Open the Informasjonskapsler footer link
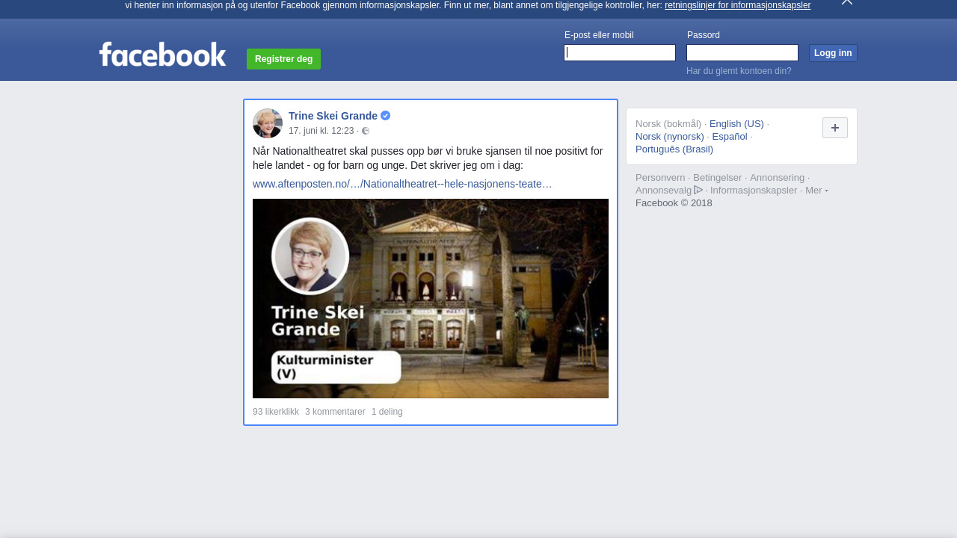Viewport: 957px width, 538px height. [x=754, y=191]
